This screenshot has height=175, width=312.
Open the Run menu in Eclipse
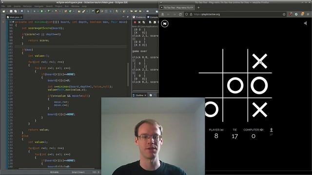coord(67,6)
